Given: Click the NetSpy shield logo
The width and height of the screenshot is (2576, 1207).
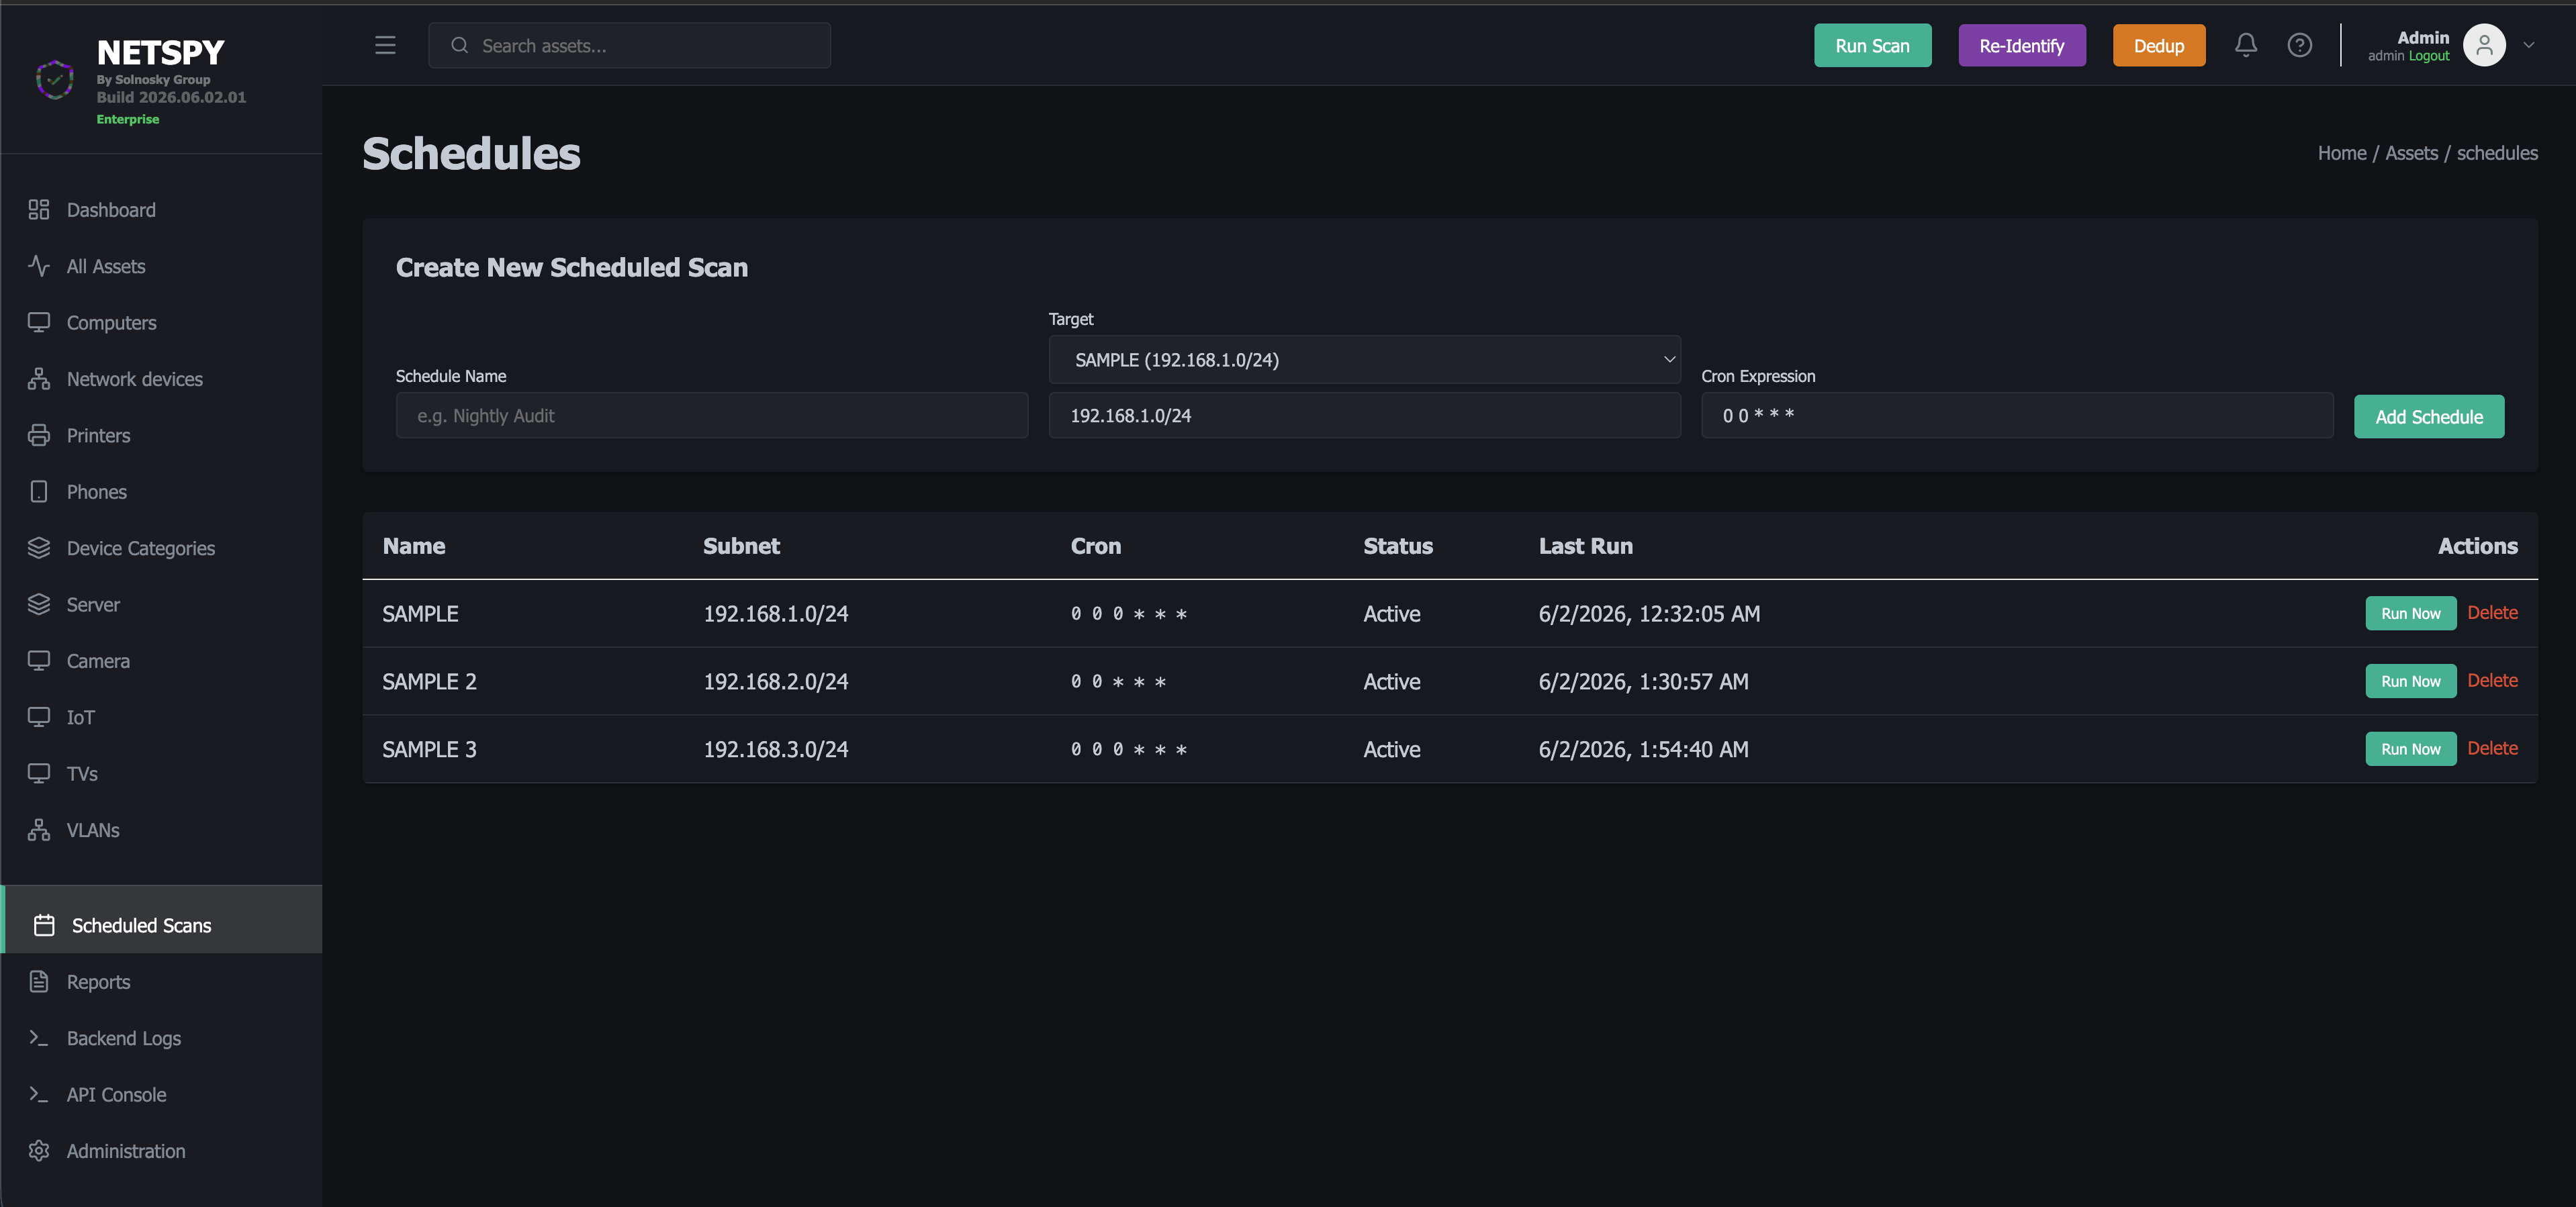Looking at the screenshot, I should pos(54,79).
